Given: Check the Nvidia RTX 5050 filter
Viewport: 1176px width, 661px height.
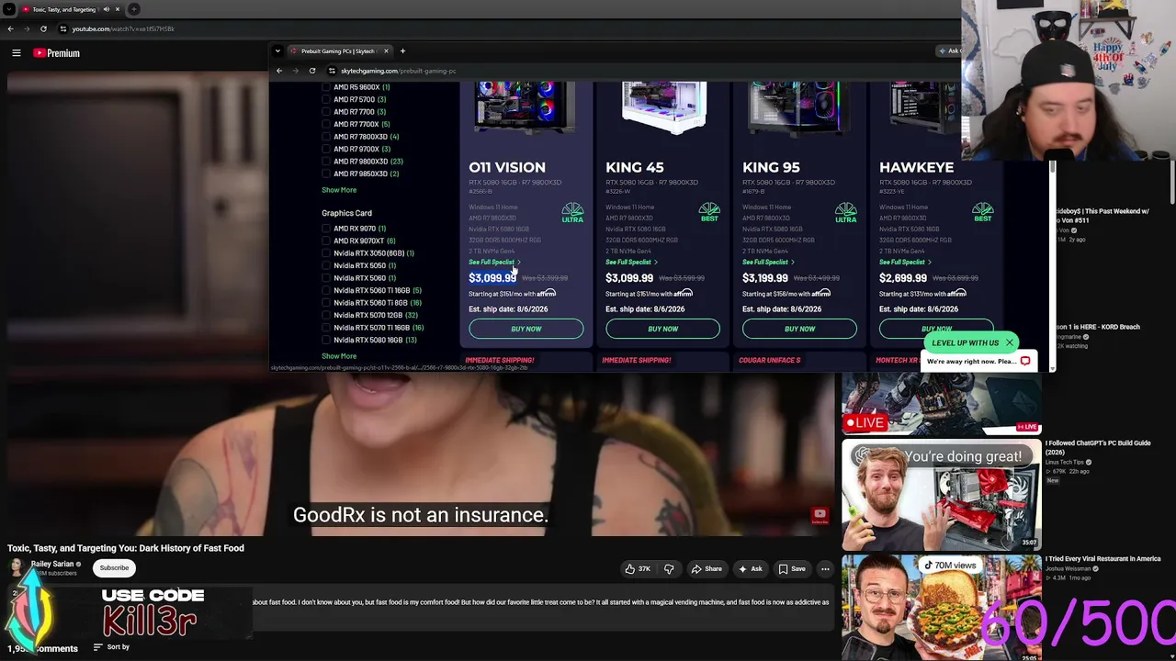Looking at the screenshot, I should [326, 265].
